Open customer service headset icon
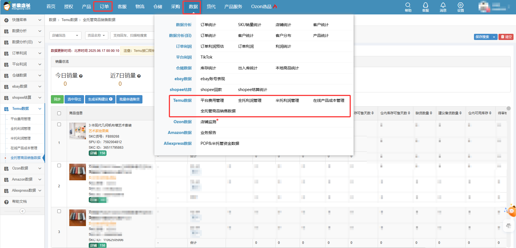 point(425,5)
